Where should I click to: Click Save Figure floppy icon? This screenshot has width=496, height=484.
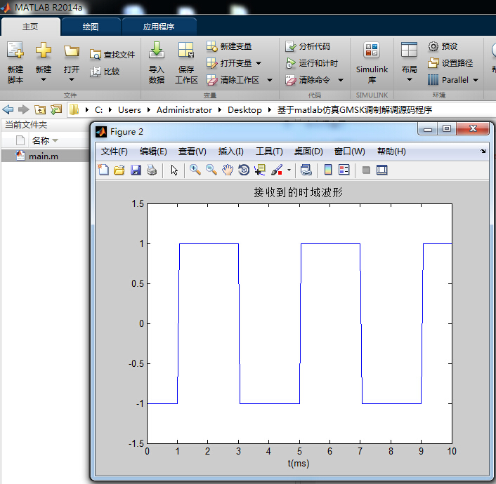[x=136, y=170]
